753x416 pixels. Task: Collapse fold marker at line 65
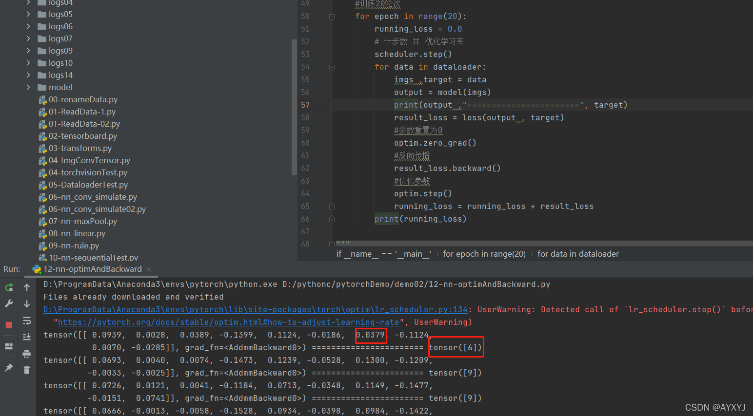coord(332,207)
